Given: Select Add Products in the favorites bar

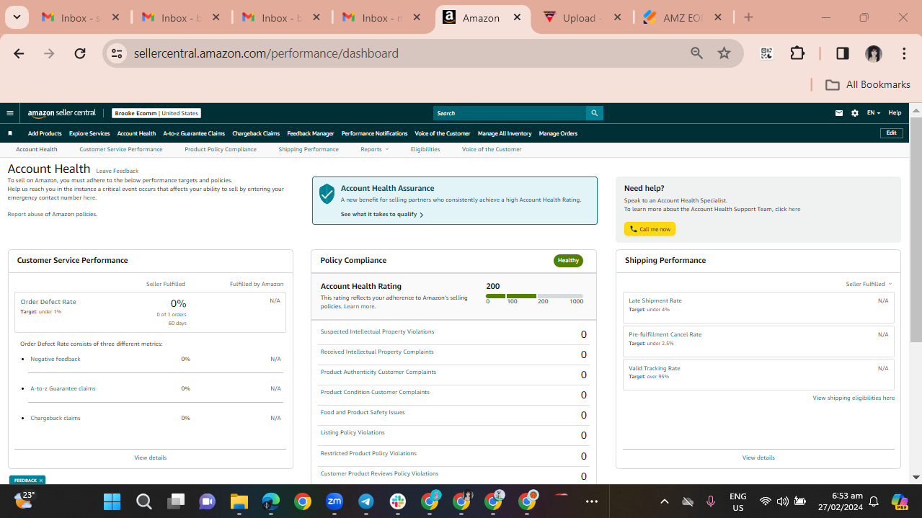Looking at the screenshot, I should point(45,133).
